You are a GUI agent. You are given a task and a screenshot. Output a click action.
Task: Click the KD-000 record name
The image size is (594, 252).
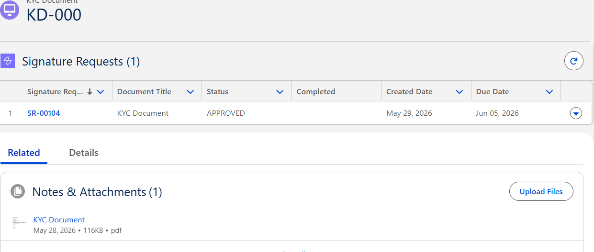pyautogui.click(x=54, y=15)
